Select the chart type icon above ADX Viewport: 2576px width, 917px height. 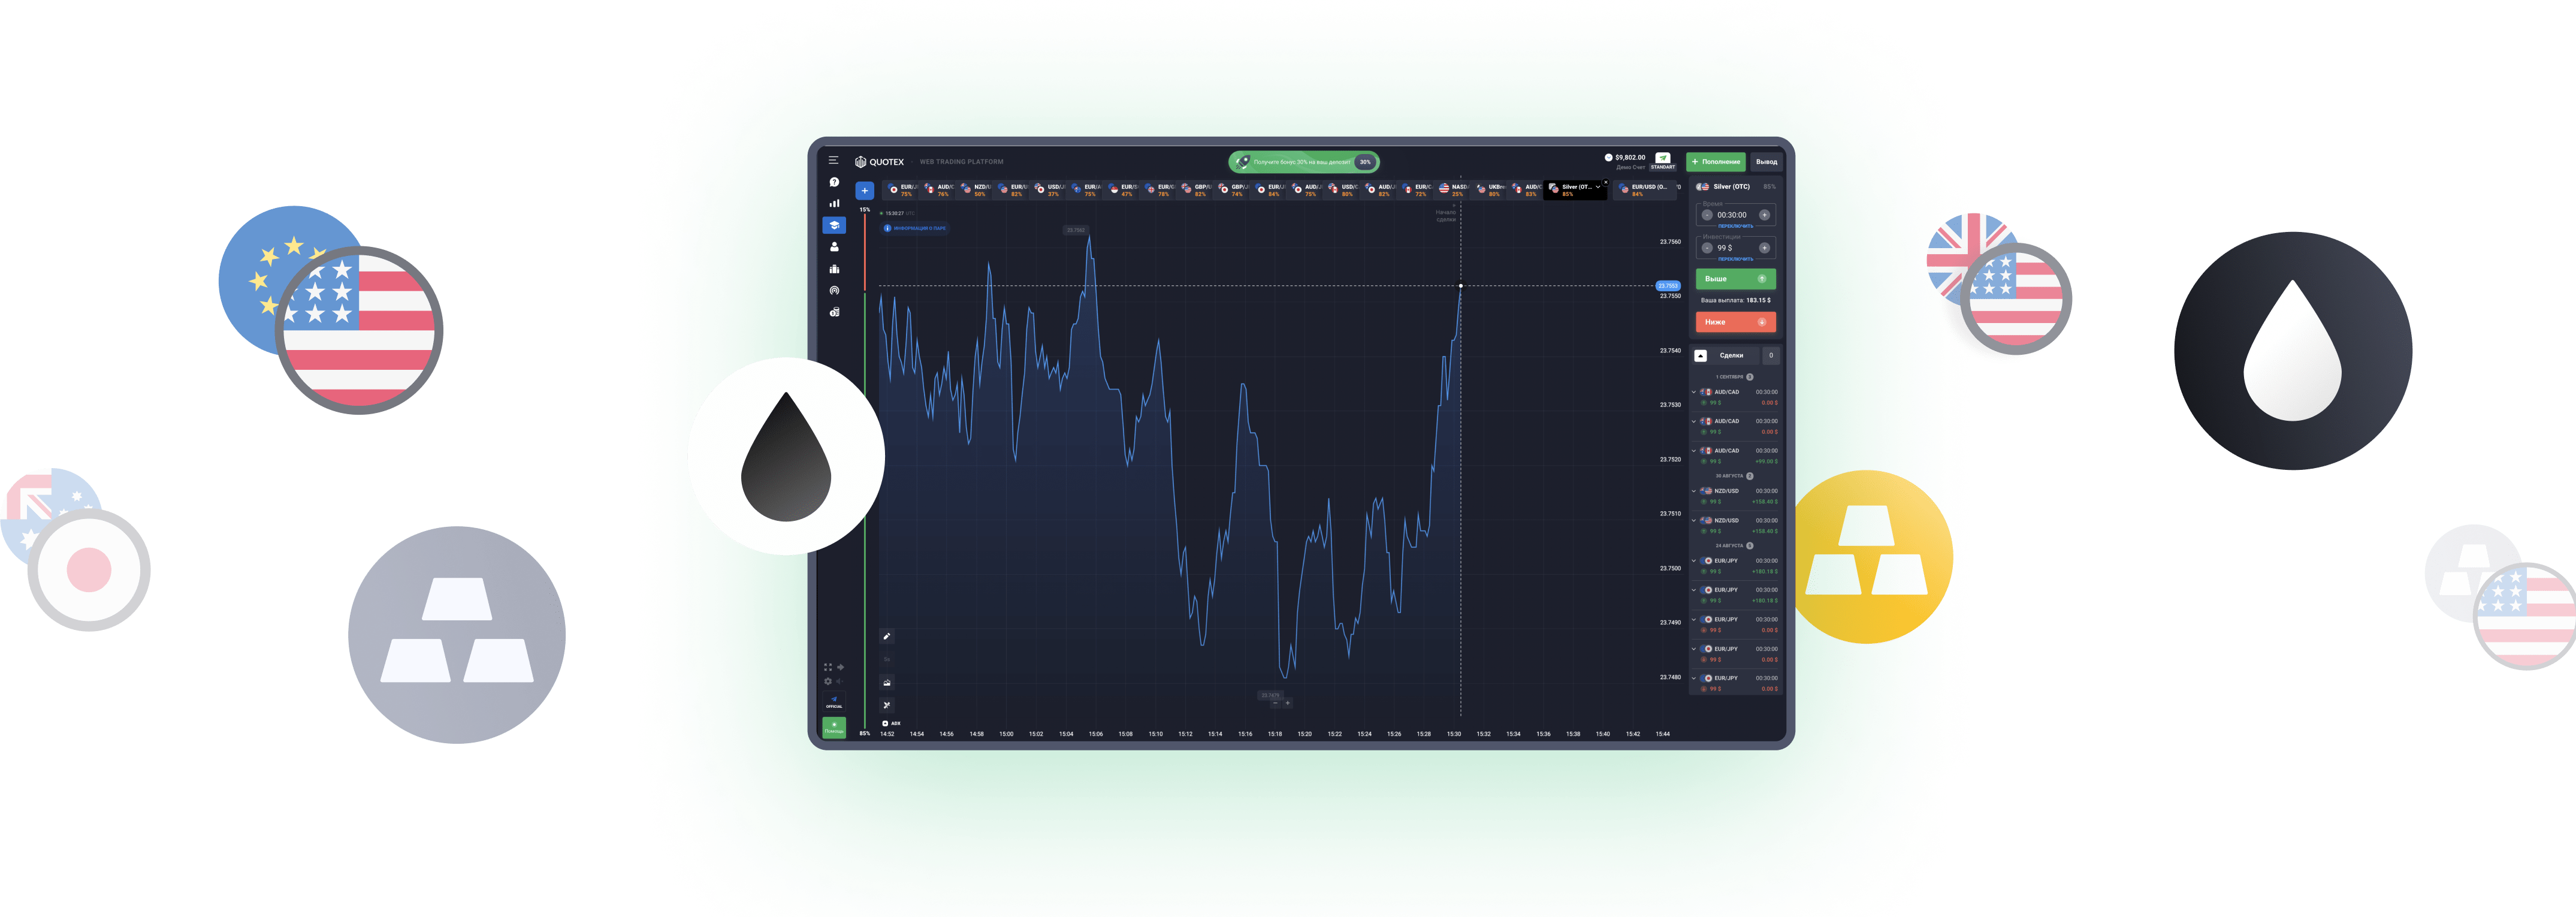(887, 682)
